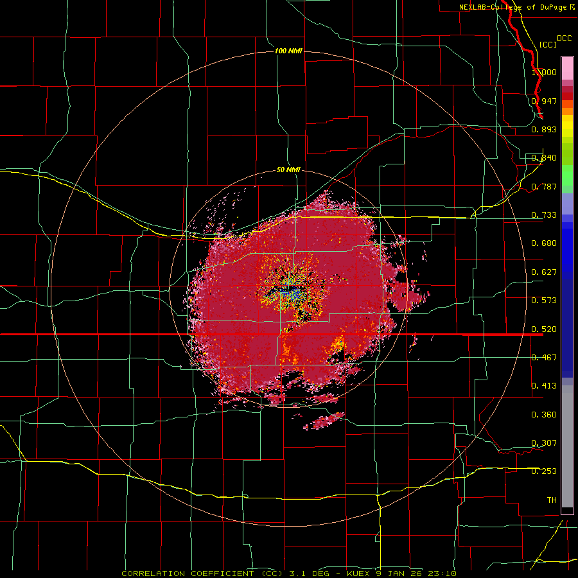578x578 pixels.
Task: Select the 1.000 scale value
Action: 544,72
